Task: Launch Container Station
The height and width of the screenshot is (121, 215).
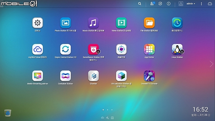Action: click(65, 76)
